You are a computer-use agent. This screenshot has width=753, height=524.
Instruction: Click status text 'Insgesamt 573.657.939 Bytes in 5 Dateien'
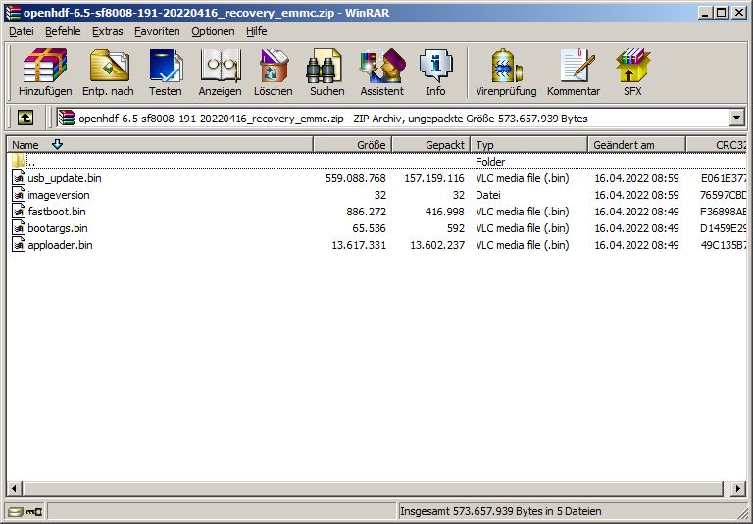click(500, 511)
